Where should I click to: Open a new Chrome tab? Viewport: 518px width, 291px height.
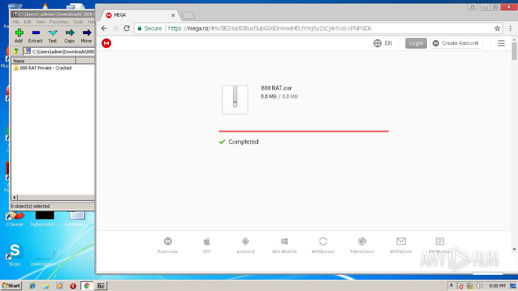pos(188,16)
